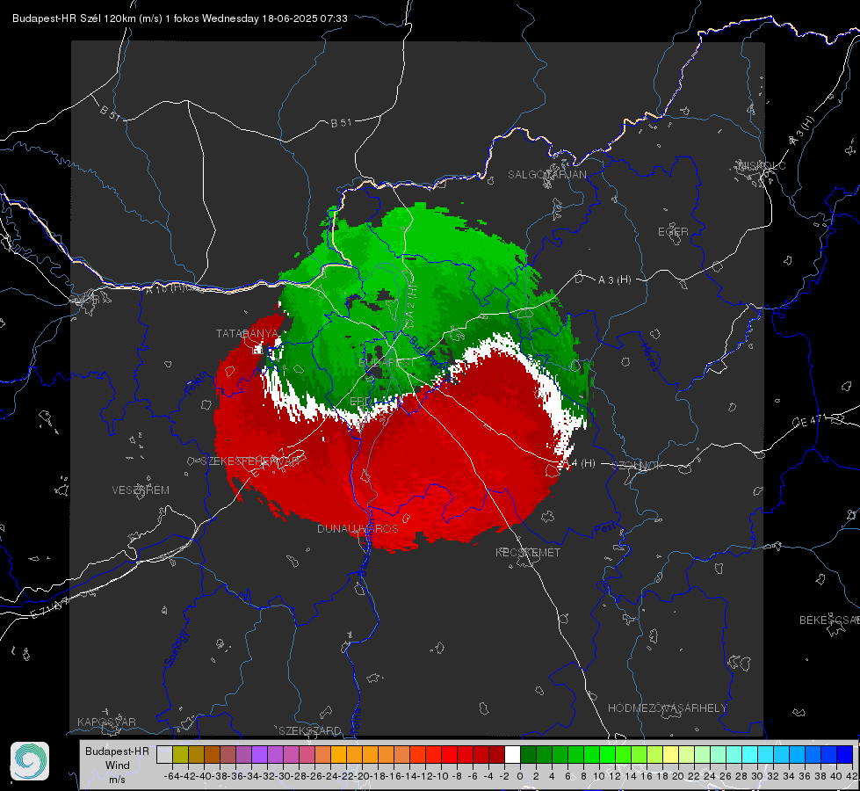Click the radar title text with the date 18-06-2025

(x=180, y=18)
